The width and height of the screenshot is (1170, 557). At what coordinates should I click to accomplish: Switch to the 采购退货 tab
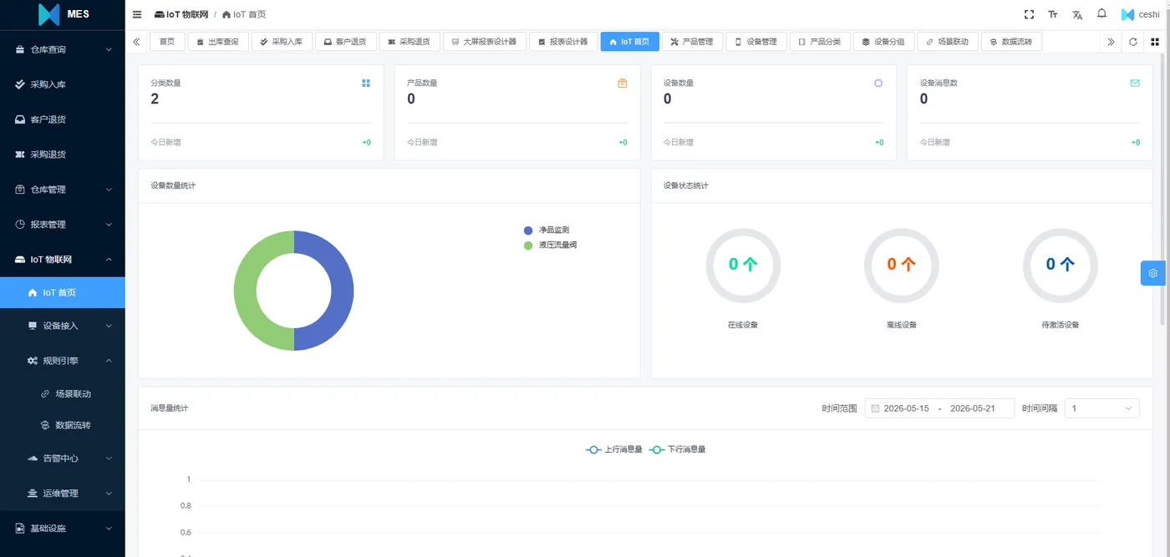(409, 42)
